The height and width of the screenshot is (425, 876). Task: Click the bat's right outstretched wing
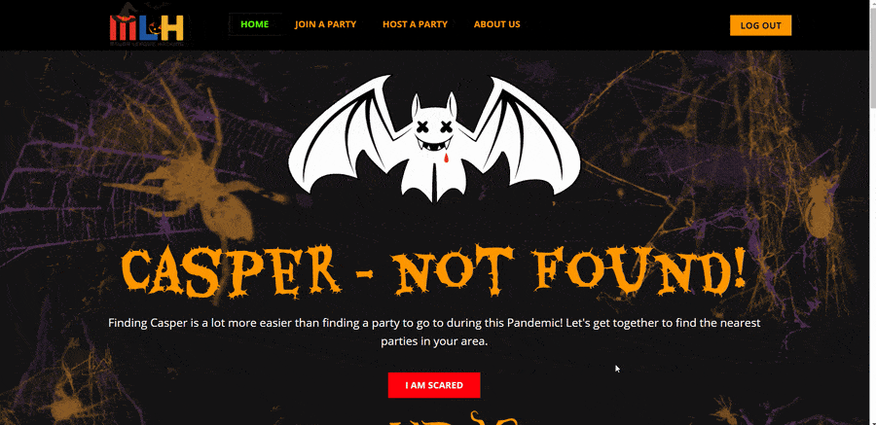(x=520, y=138)
